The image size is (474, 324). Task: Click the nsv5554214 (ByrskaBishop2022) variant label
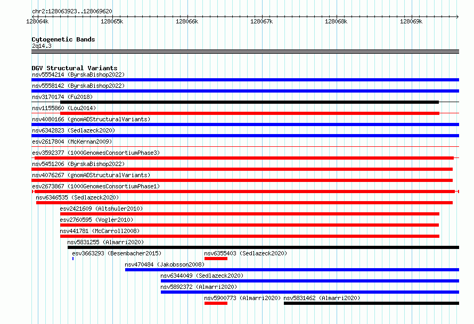tap(78, 74)
